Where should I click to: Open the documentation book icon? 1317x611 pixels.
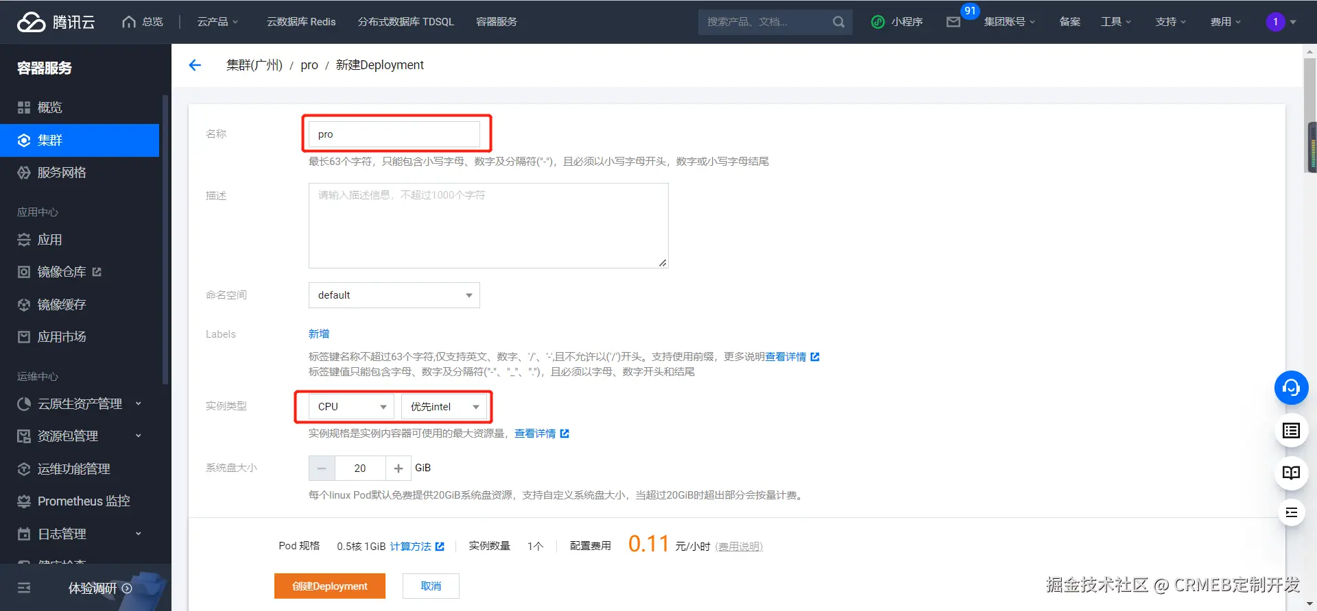pos(1292,473)
